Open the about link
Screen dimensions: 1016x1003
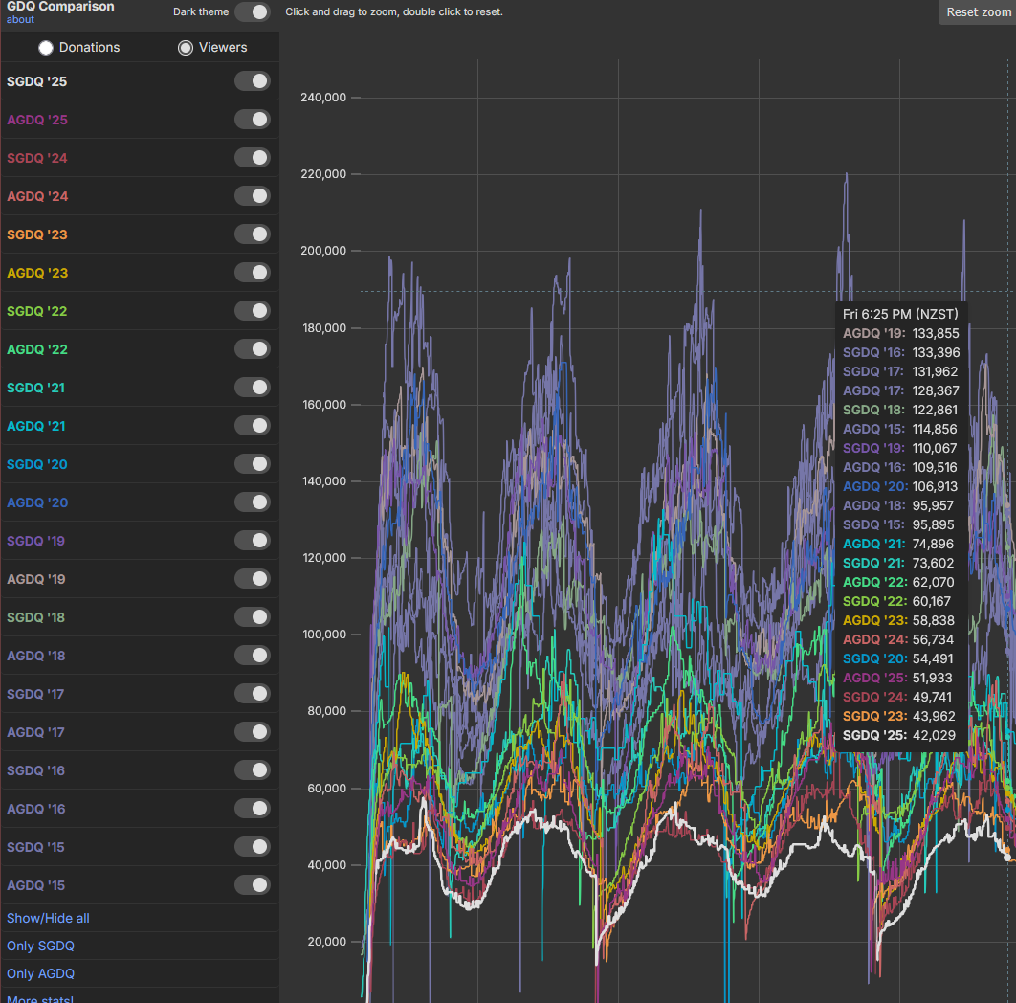(x=20, y=19)
